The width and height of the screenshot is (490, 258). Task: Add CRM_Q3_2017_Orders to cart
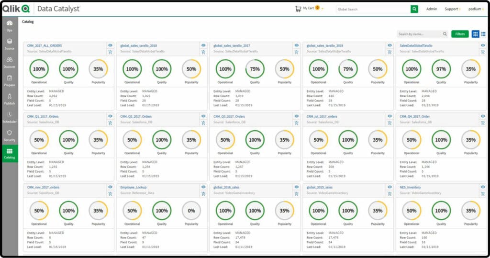(x=297, y=123)
